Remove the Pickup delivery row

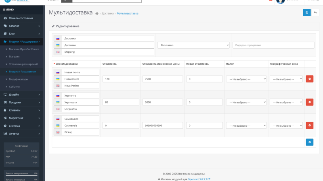tap(310, 125)
